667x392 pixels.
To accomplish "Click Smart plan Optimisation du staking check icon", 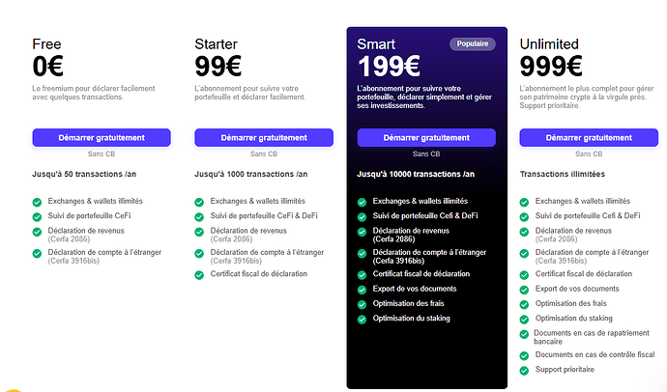I will [x=362, y=320].
